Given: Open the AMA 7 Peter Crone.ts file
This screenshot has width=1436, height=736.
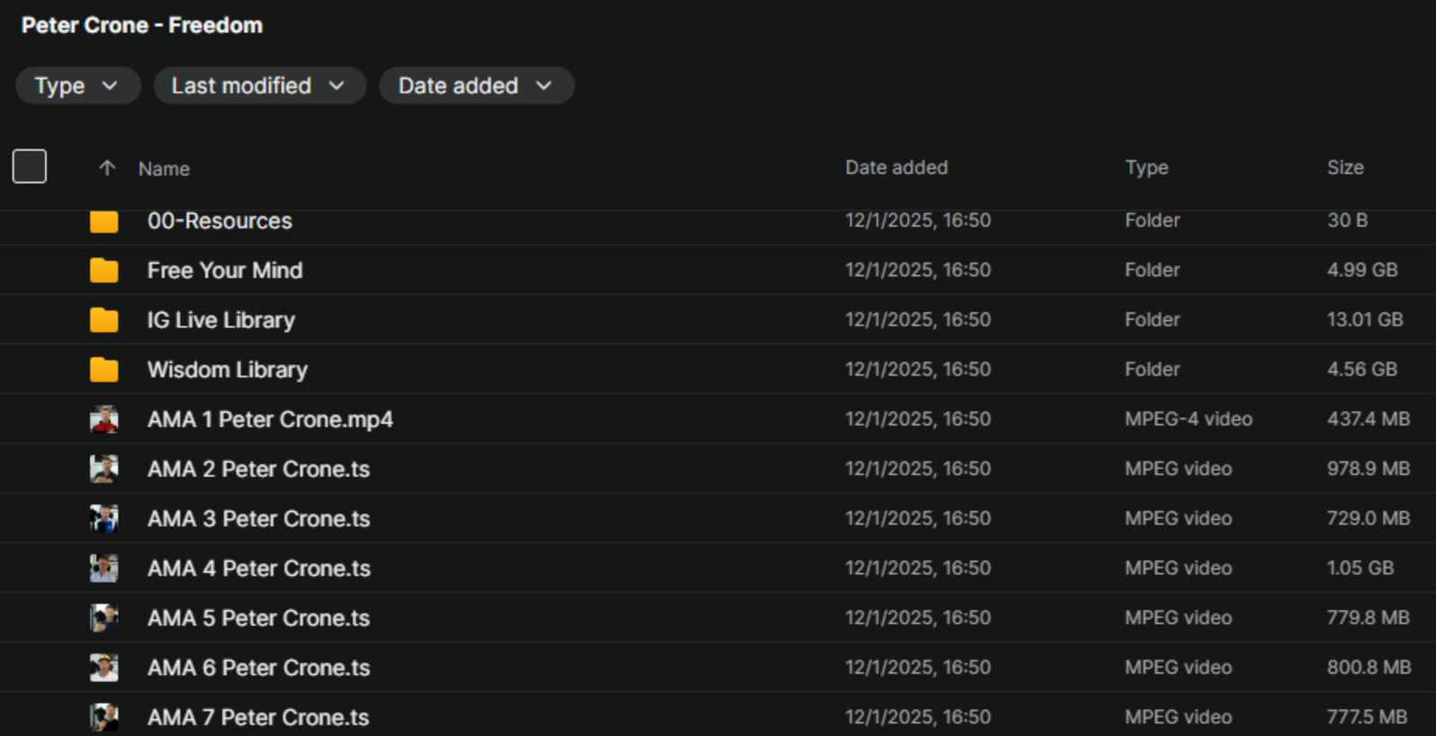Looking at the screenshot, I should (x=258, y=717).
